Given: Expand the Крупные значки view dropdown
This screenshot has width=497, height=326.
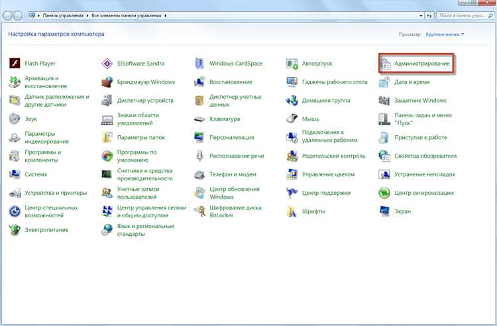Looking at the screenshot, I should pyautogui.click(x=445, y=34).
